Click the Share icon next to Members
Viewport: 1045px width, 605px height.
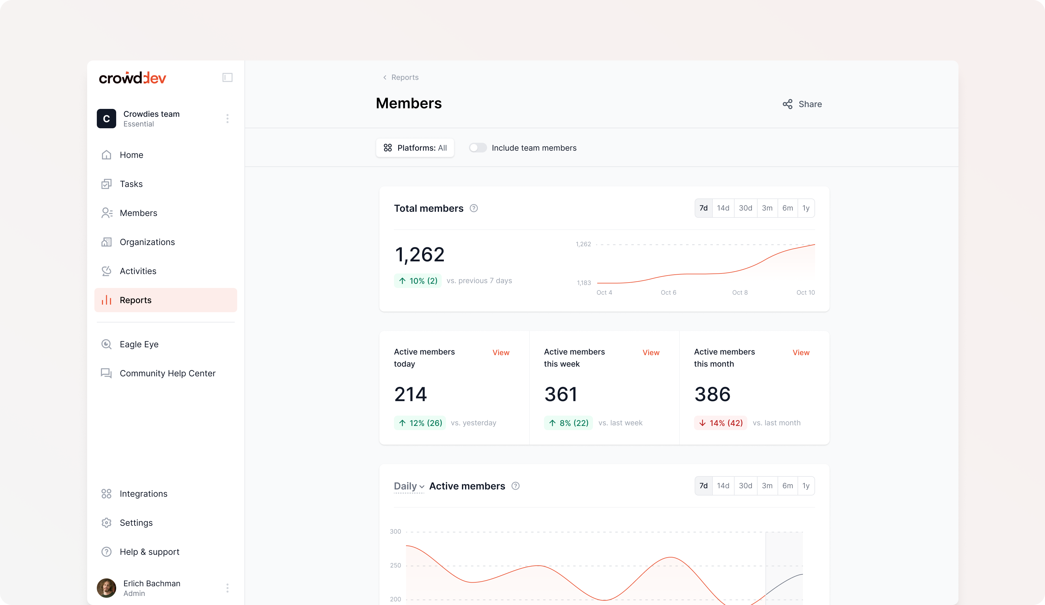coord(787,104)
